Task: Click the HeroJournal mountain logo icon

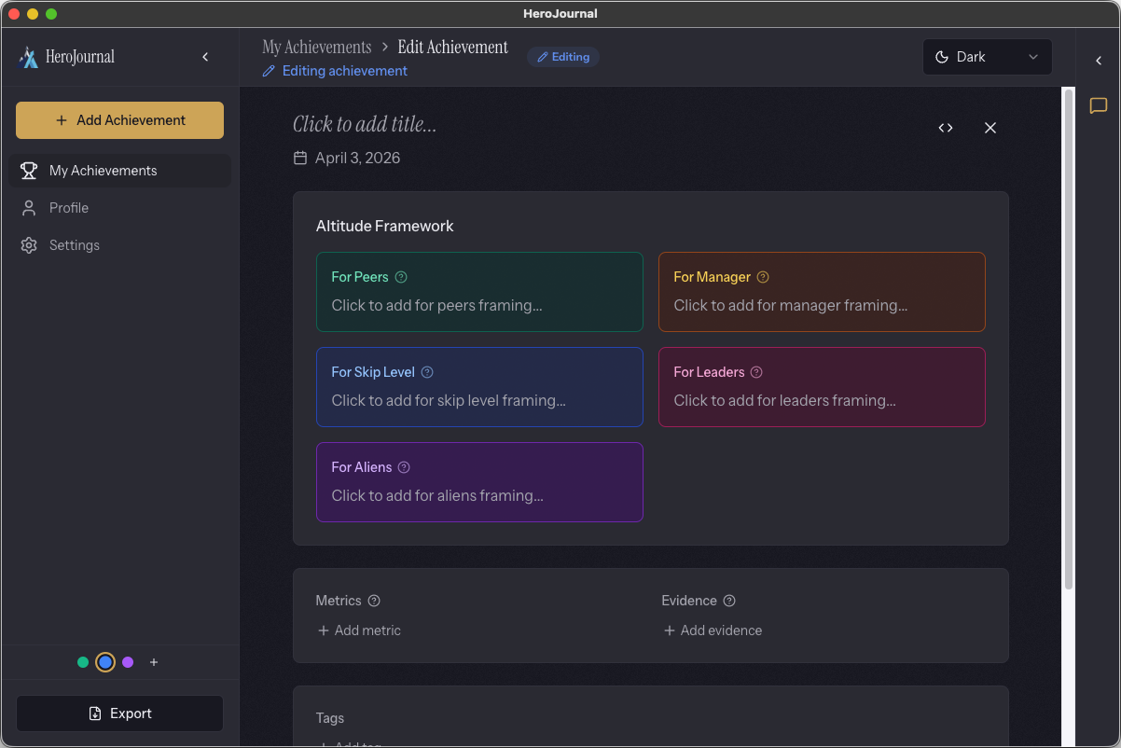Action: point(29,56)
